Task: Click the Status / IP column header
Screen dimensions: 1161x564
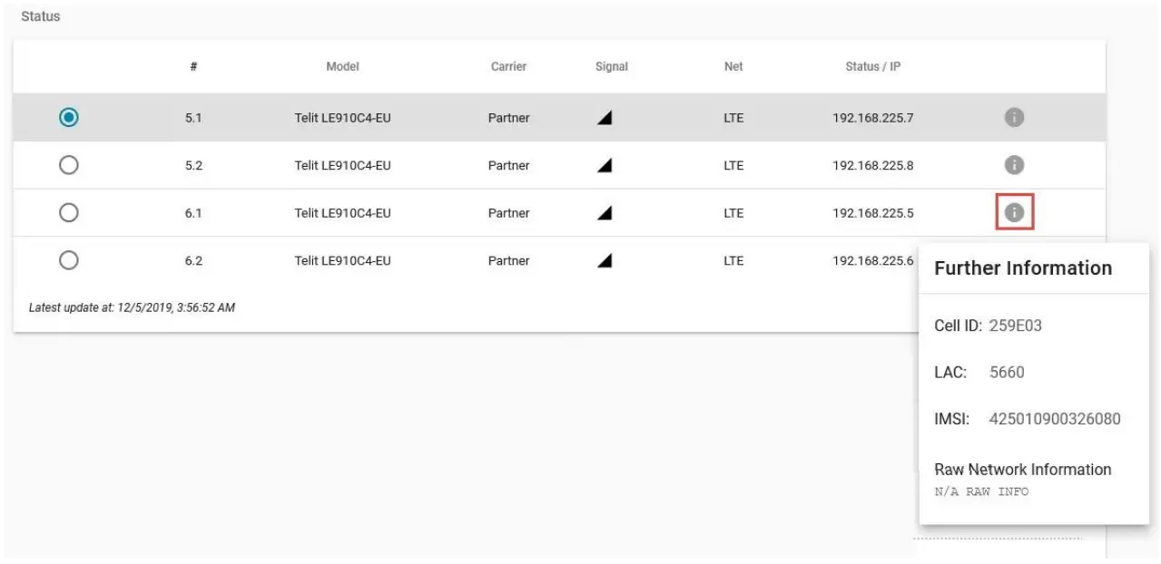Action: pos(872,66)
